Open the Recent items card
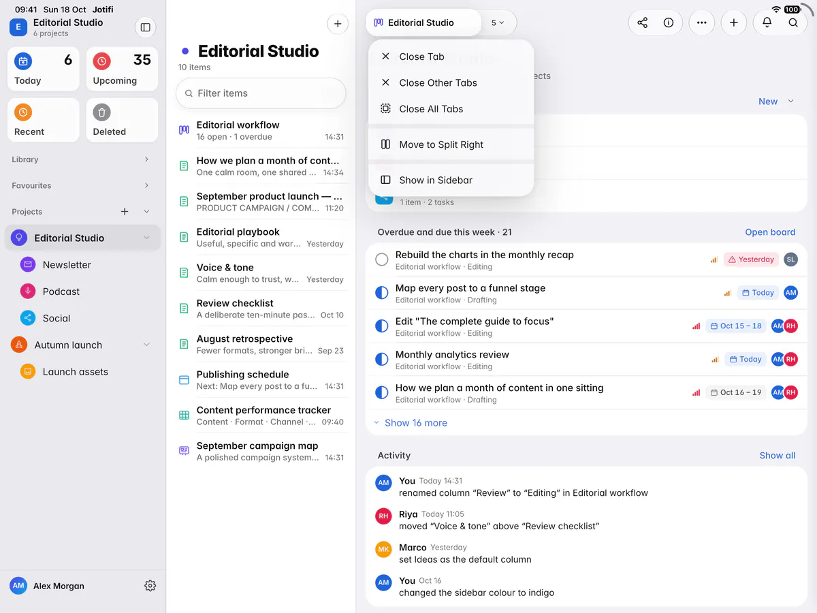Viewport: 817px width, 613px height. [44, 120]
